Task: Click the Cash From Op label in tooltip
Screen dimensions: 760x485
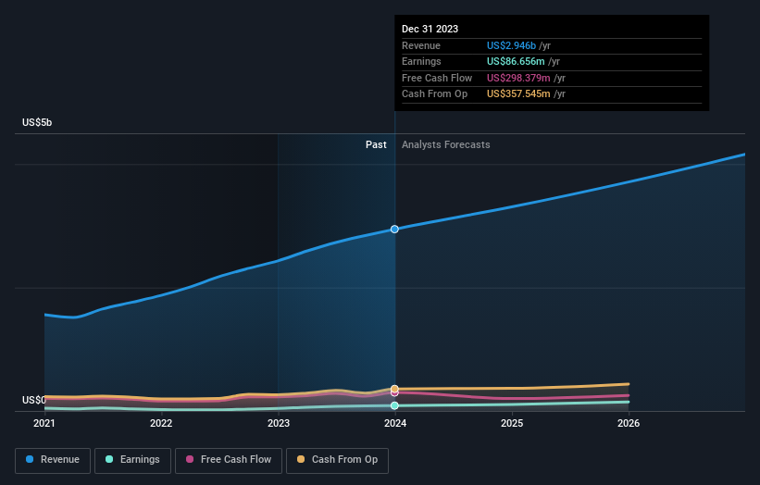Action: (x=434, y=94)
